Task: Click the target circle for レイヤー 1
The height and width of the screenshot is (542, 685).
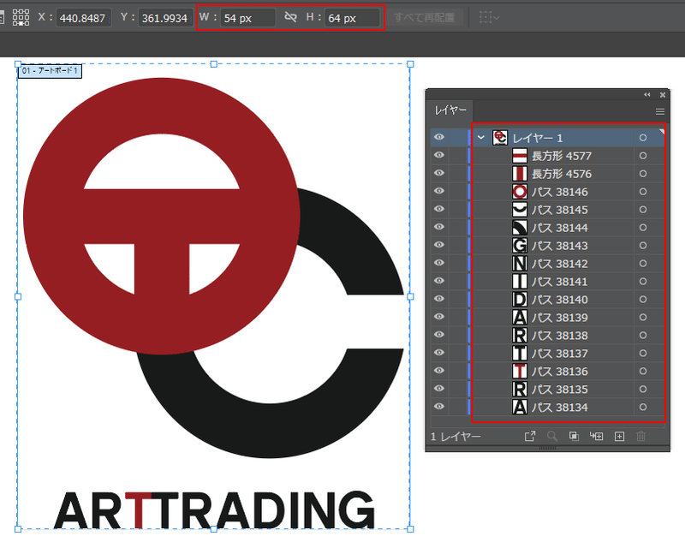Action: (x=643, y=138)
